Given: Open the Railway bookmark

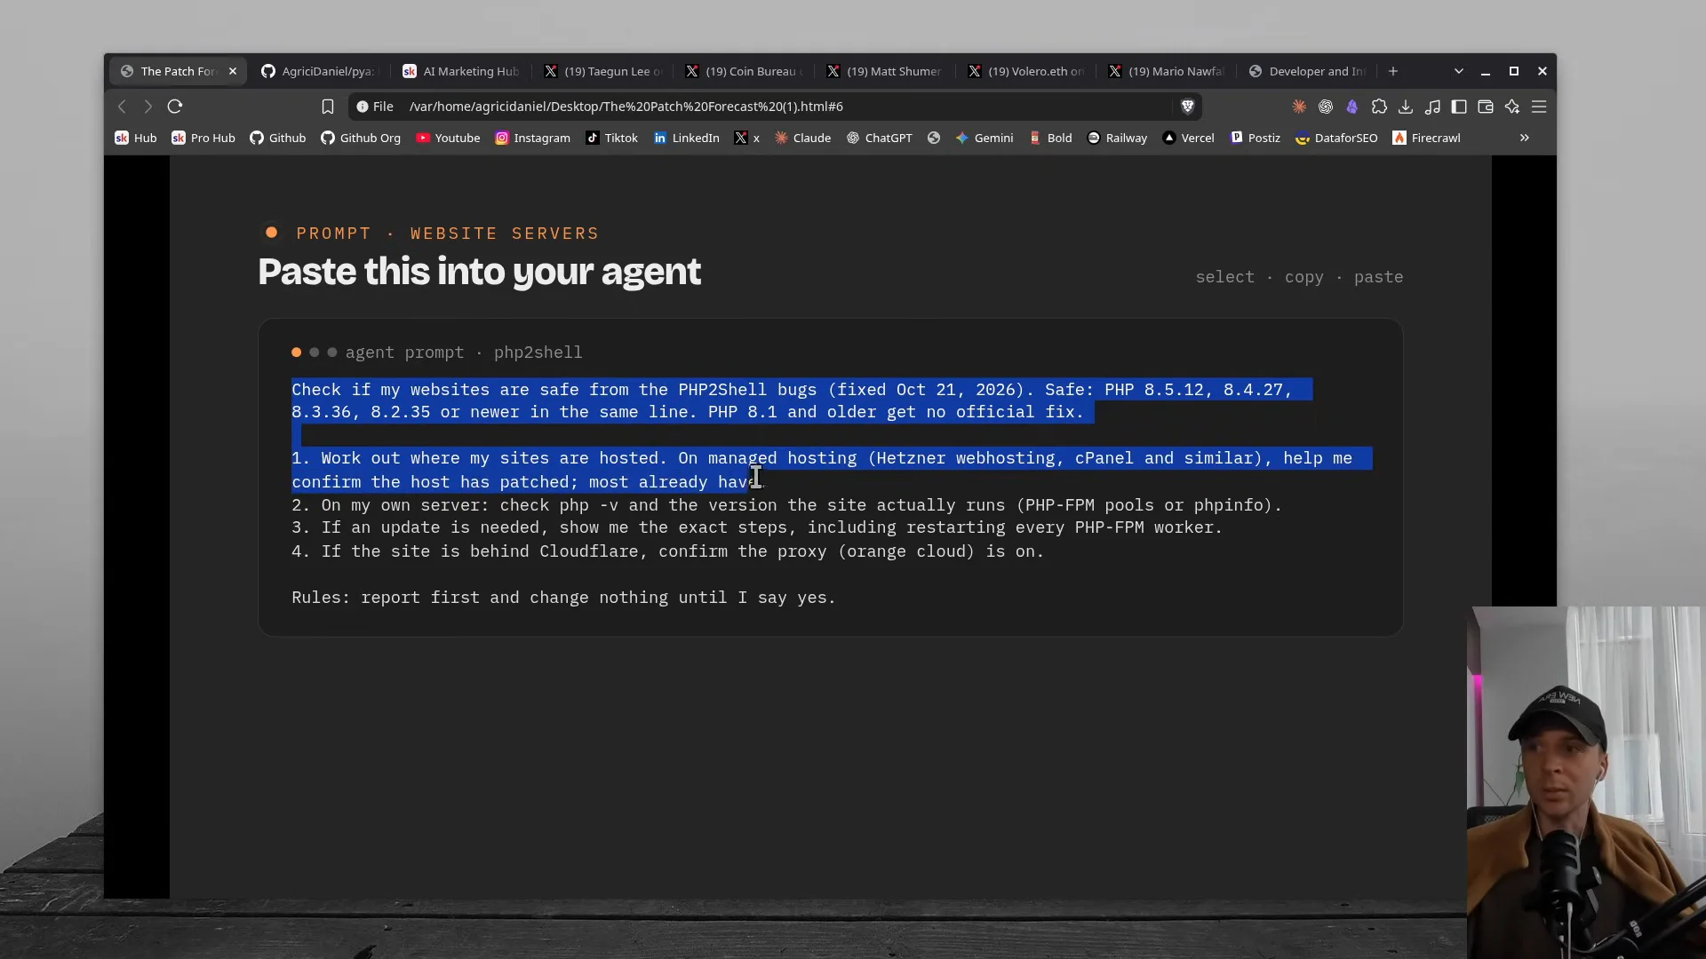Looking at the screenshot, I should 1118,138.
